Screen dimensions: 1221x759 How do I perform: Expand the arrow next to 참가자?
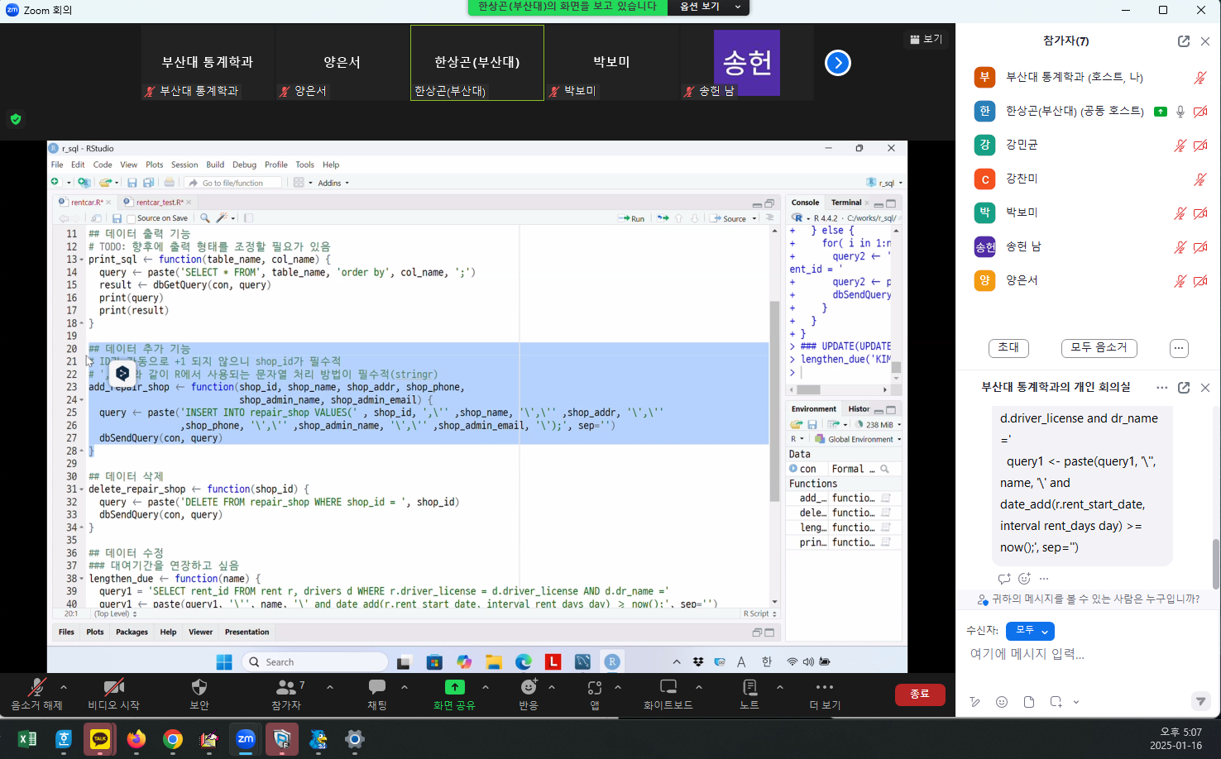[330, 687]
